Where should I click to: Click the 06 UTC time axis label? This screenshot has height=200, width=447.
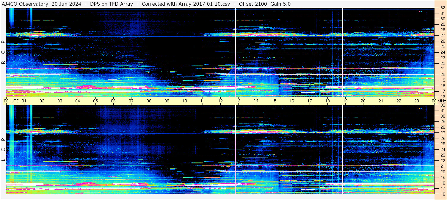click(x=113, y=101)
